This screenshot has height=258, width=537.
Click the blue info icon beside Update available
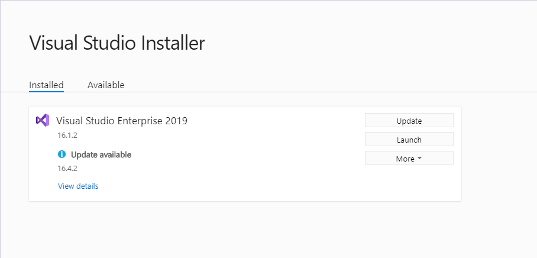62,154
